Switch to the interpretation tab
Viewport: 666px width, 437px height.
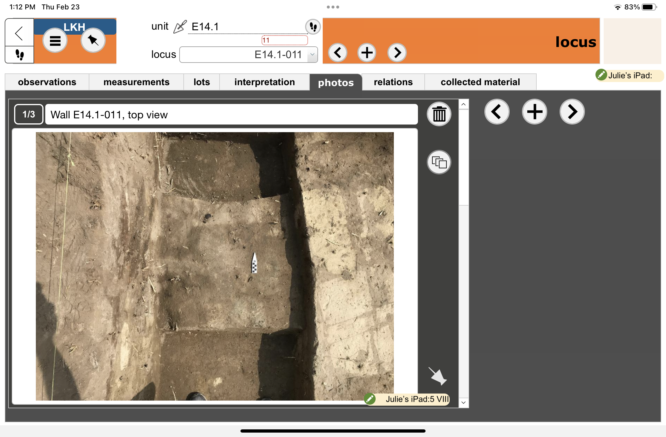265,82
